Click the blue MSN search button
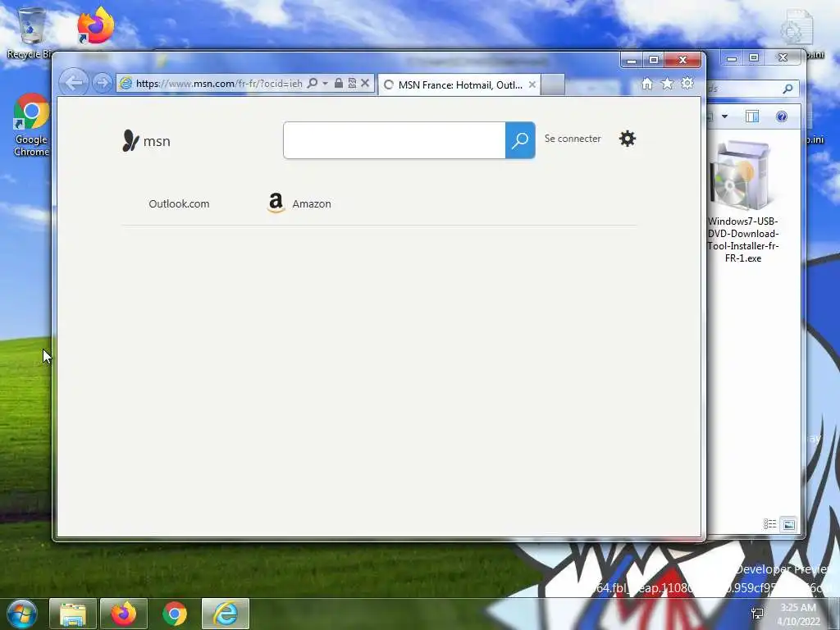The width and height of the screenshot is (840, 630). (520, 140)
